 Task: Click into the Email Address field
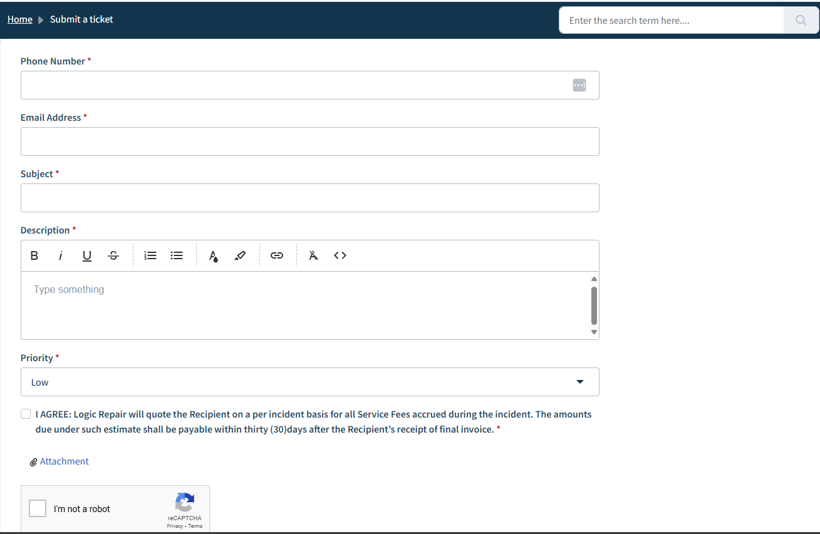310,141
